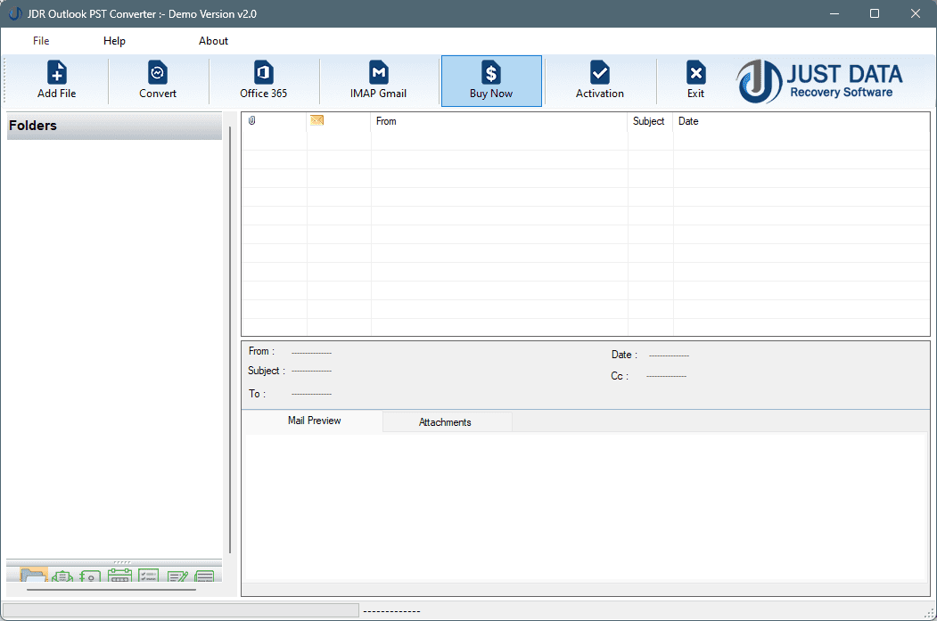Select the Add File tool

click(x=56, y=79)
